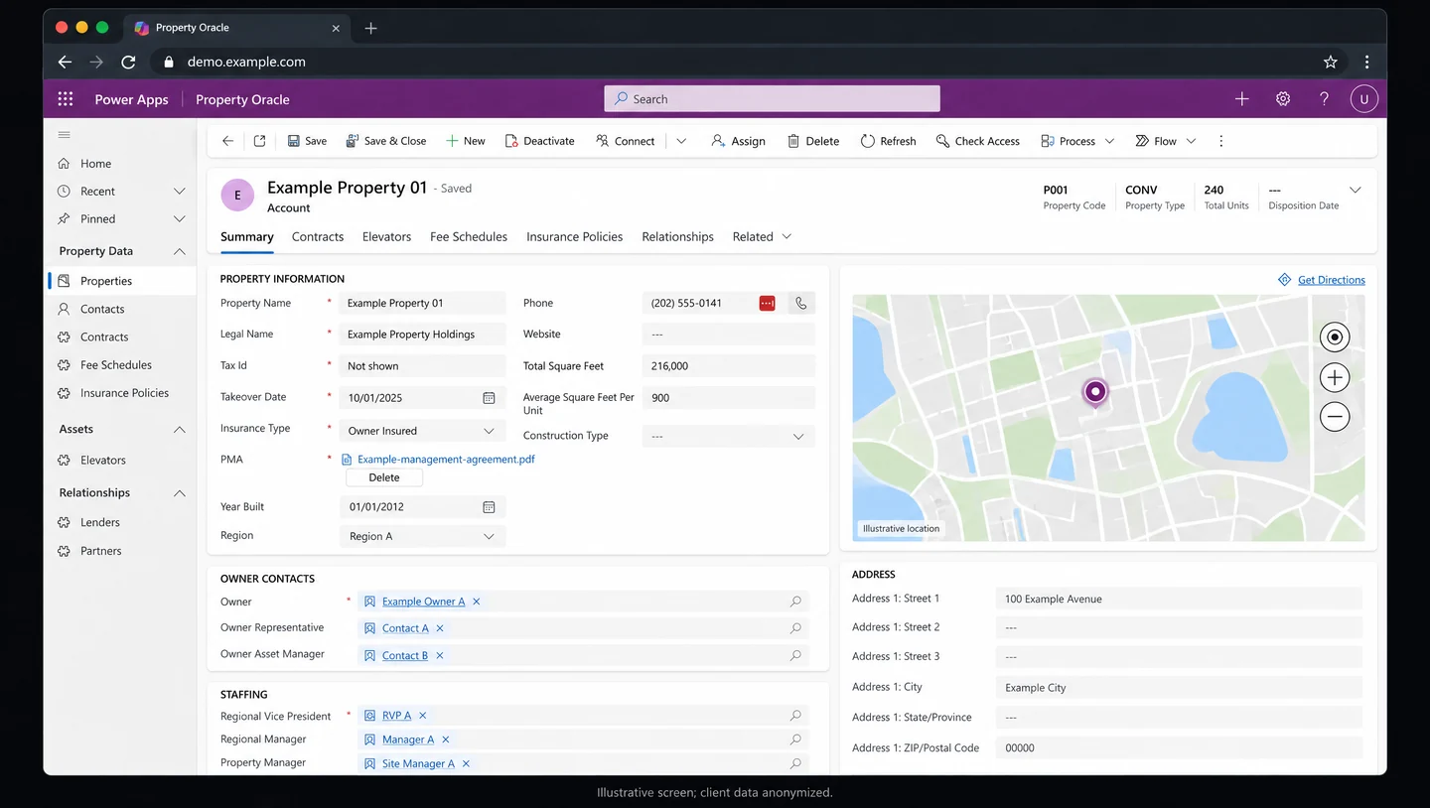Deactivate the current record

point(539,141)
